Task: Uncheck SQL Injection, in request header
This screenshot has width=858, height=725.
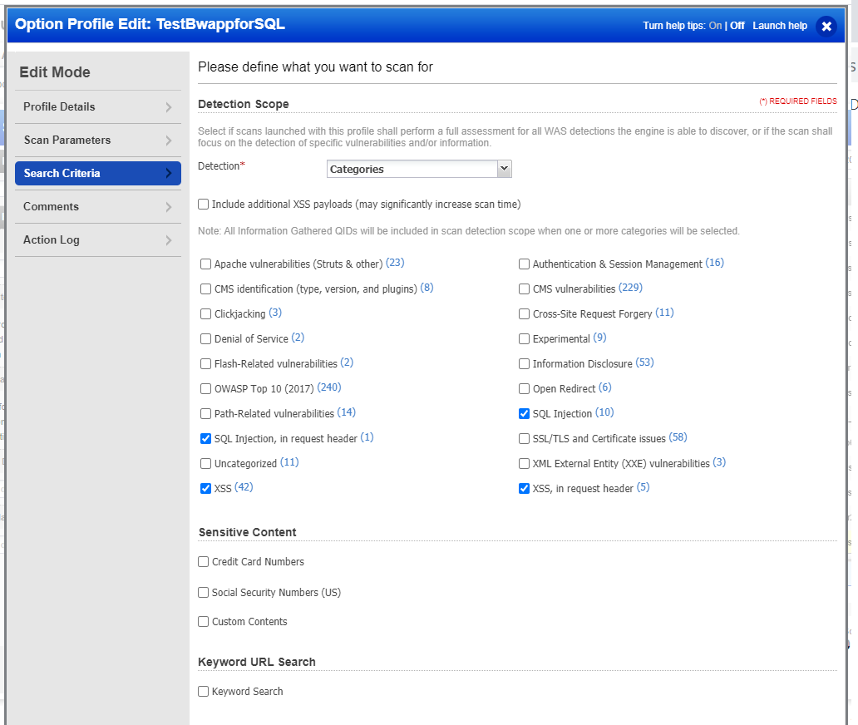Action: (x=205, y=439)
